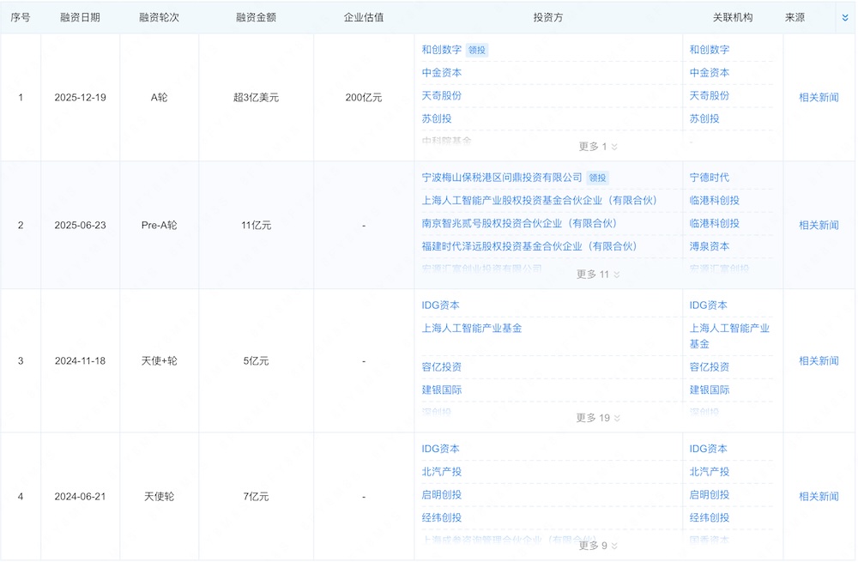The height and width of the screenshot is (562, 858).
Task: Open 建银国际 in 关联机构 column
Action: [710, 390]
